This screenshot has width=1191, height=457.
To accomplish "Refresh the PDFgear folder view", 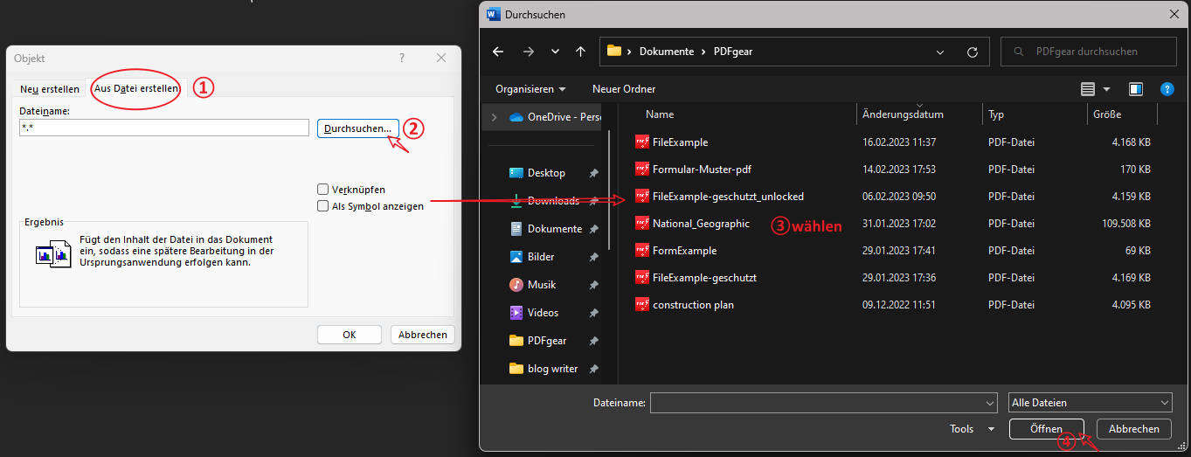I will [x=972, y=52].
